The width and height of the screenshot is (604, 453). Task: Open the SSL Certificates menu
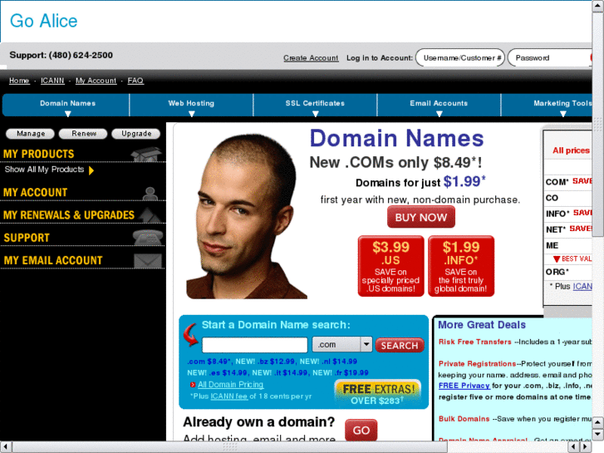315,105
